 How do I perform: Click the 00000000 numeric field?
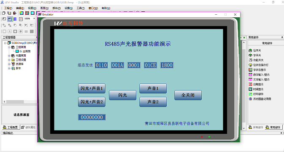[92, 117]
